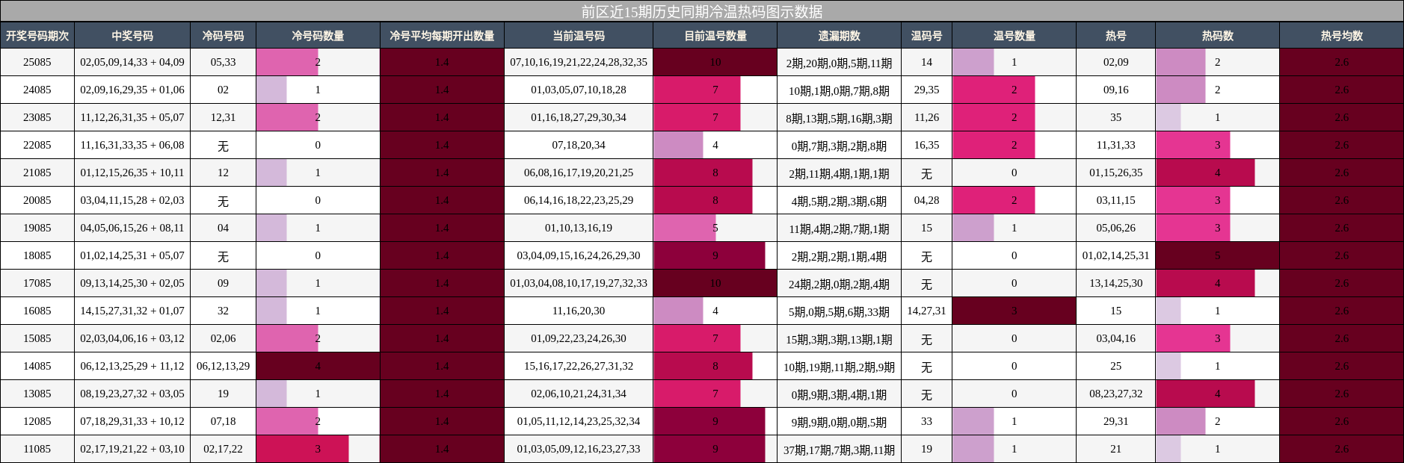Select winning numbers 02,17,19,21,22 + 03,10
The width and height of the screenshot is (1404, 463).
132,449
